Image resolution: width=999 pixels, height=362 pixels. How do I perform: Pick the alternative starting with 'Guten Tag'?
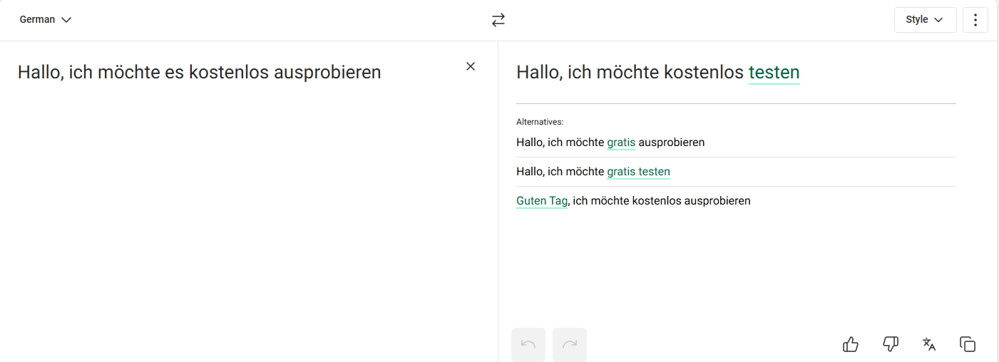coord(736,201)
